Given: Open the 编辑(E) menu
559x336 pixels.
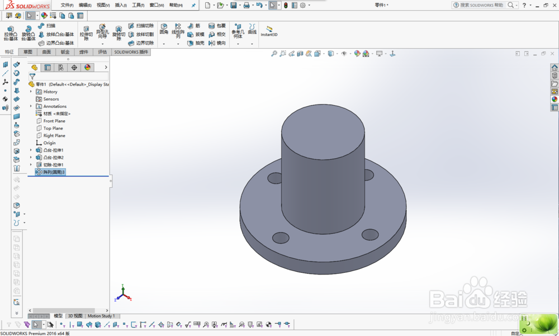Looking at the screenshot, I should (85, 5).
